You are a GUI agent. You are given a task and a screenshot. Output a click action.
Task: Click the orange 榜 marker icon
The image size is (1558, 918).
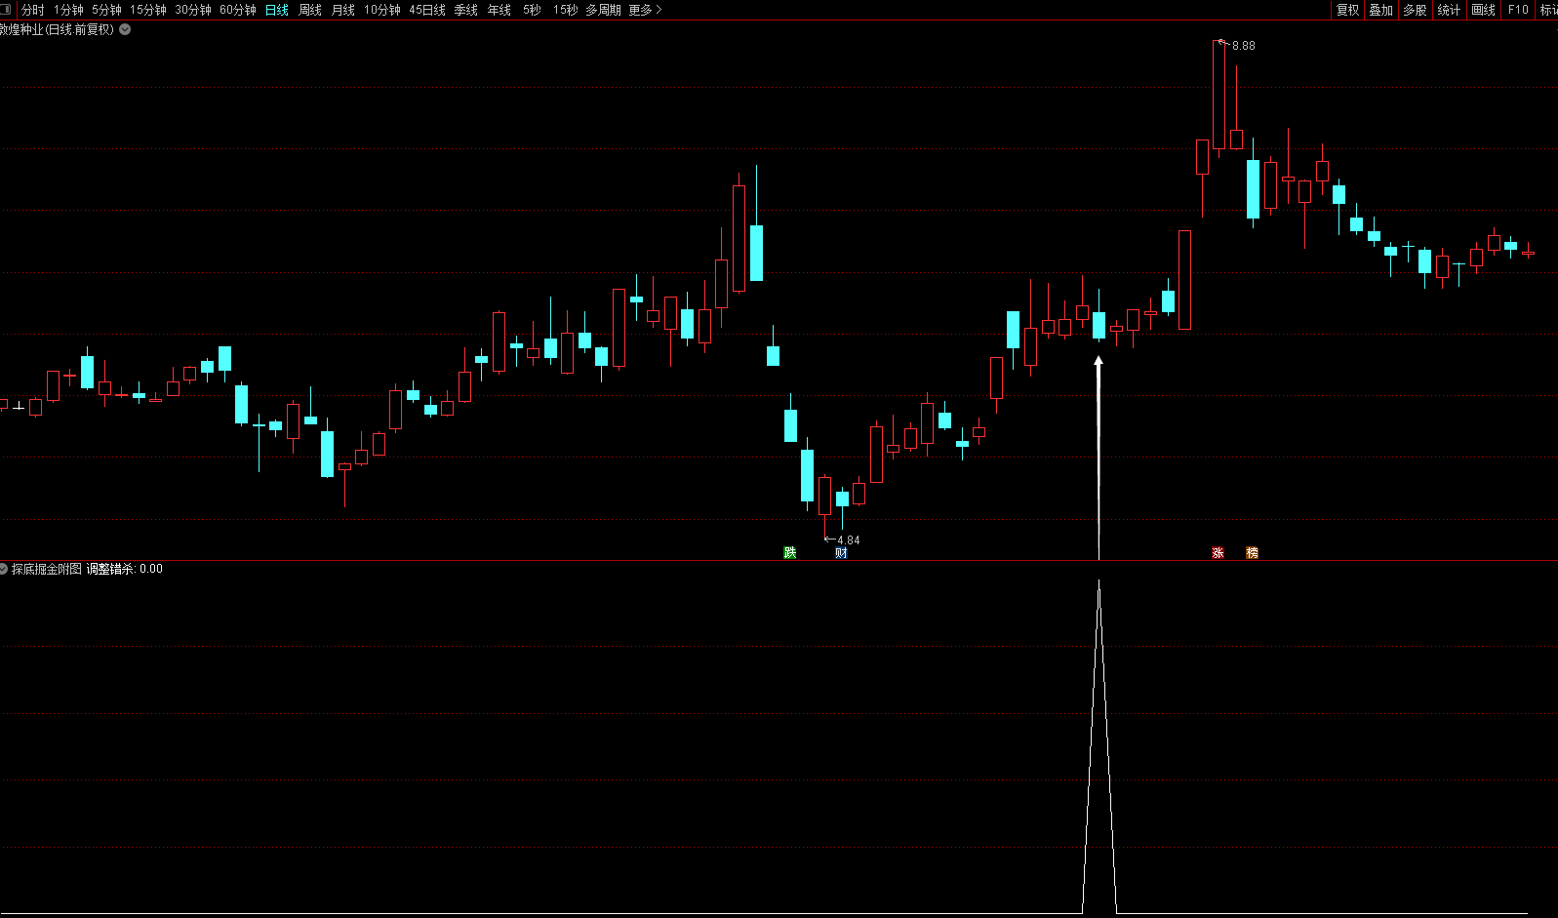pos(1252,553)
